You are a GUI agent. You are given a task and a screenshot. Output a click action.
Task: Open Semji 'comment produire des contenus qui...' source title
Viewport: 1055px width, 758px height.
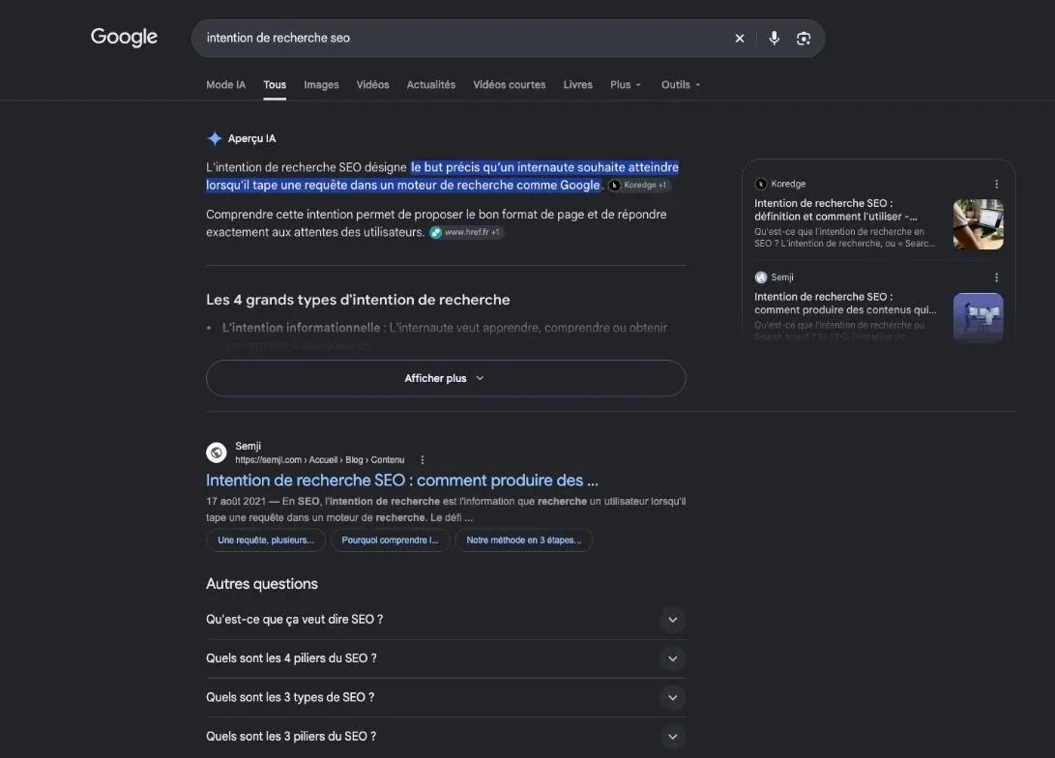pyautogui.click(x=845, y=304)
